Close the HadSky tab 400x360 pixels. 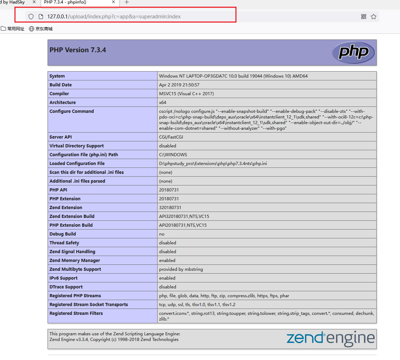pos(34,2)
